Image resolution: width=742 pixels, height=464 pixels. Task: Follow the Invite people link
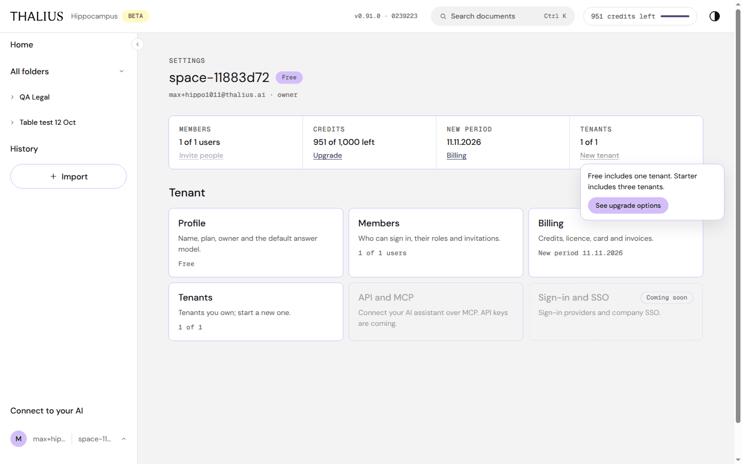(x=201, y=156)
